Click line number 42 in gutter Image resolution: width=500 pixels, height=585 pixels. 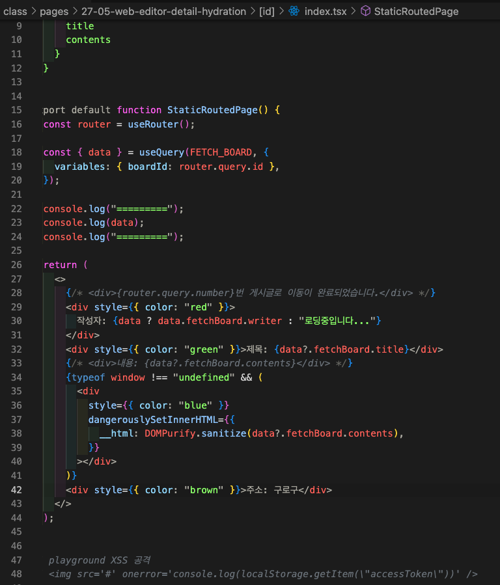(16, 490)
